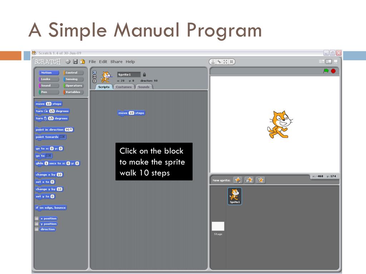Screen dimensions: 366x274
Task: Set rotation style to no rotate
Action: coord(94,81)
